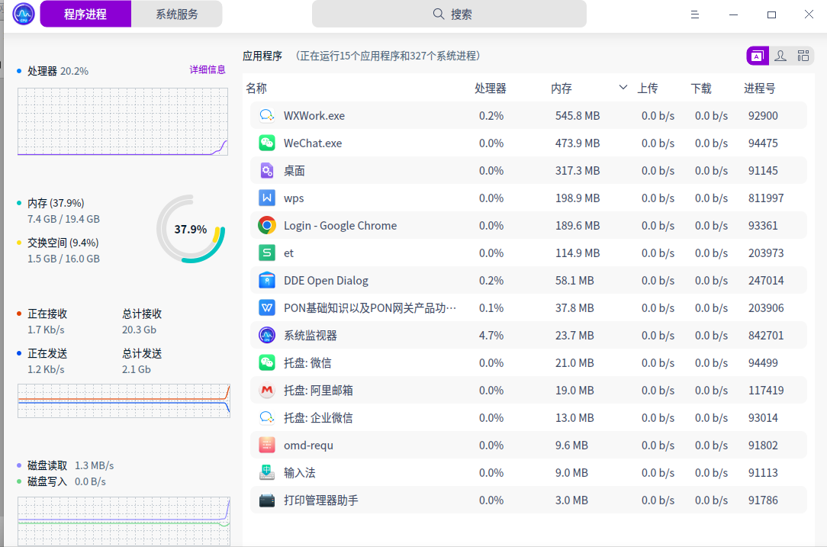Switch to the 系统服务 tab
The height and width of the screenshot is (547, 827).
[x=177, y=14]
